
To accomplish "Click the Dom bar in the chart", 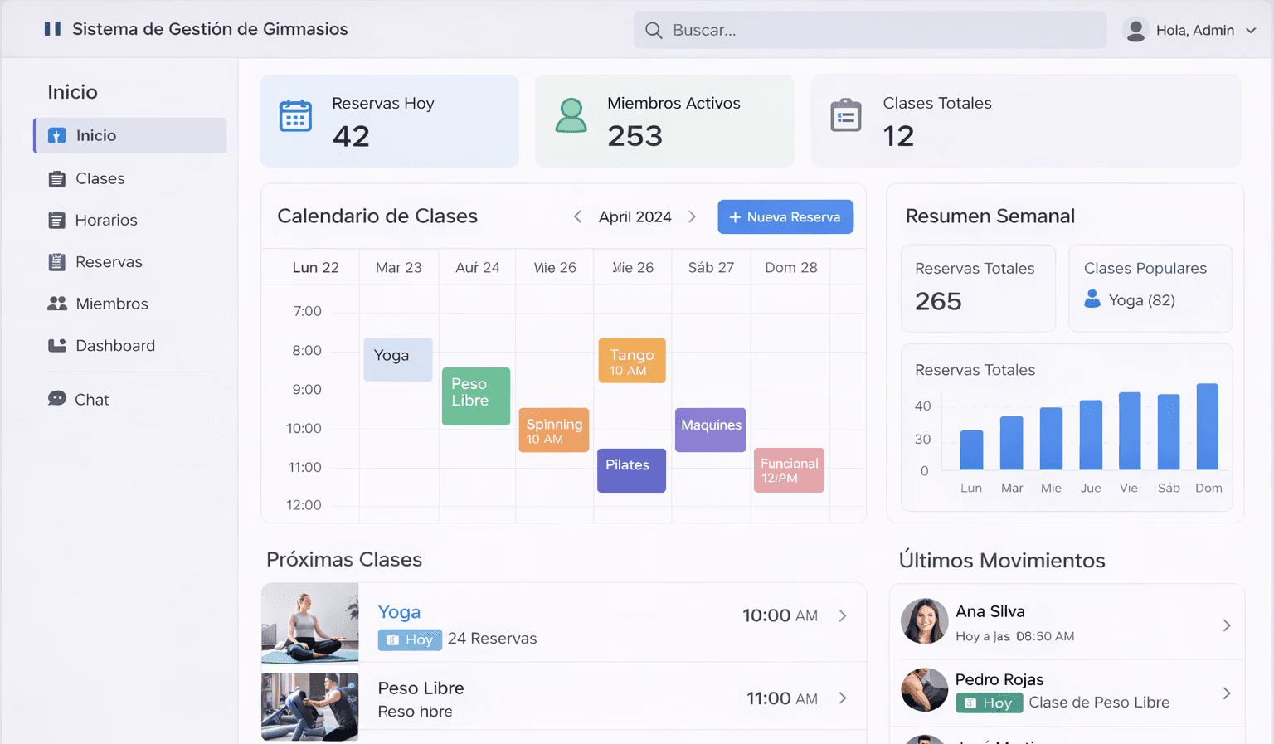I will 1208,426.
